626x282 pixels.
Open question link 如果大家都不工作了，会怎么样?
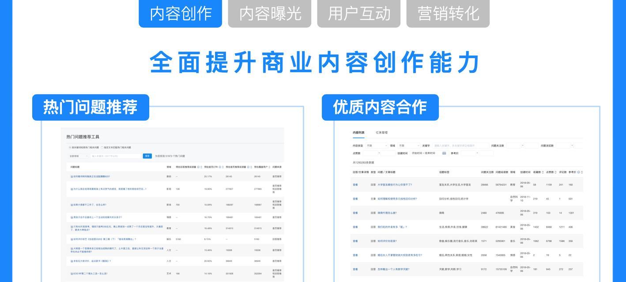[x=90, y=205]
